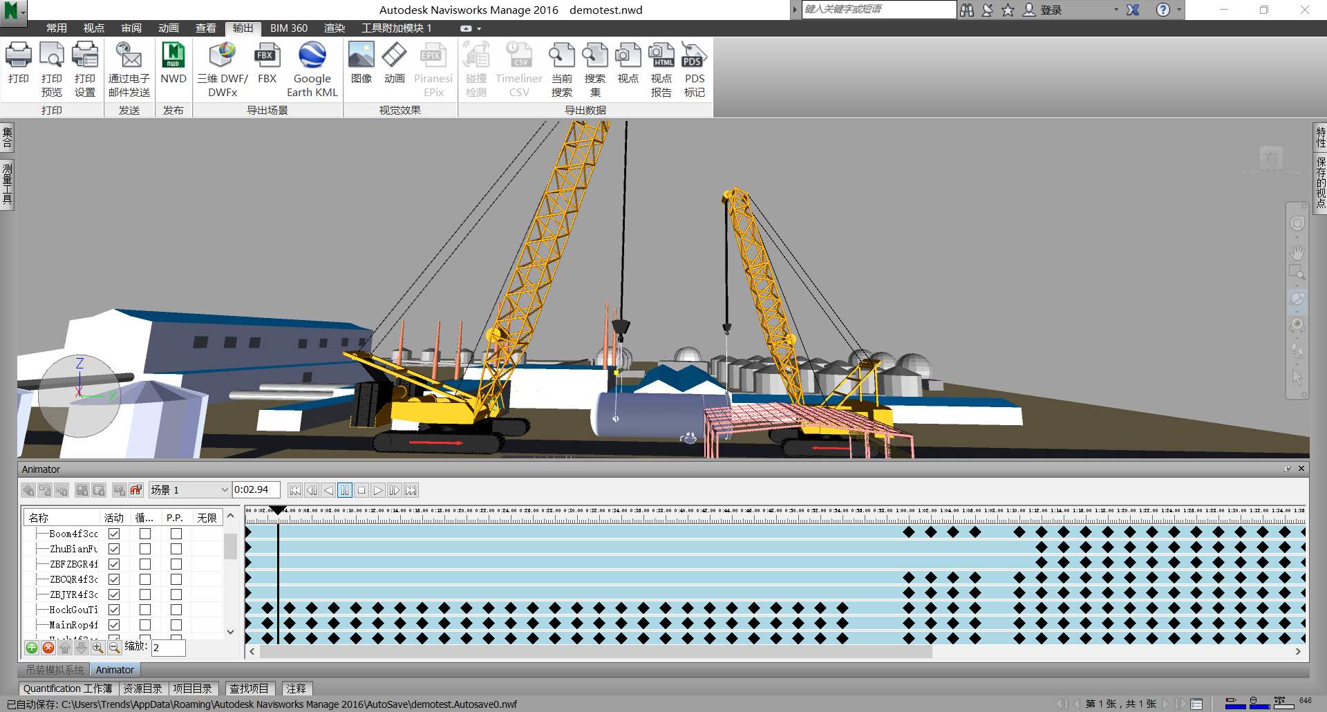Expand the 登录 sign-in dropdown
Image resolution: width=1327 pixels, height=712 pixels.
[1116, 10]
